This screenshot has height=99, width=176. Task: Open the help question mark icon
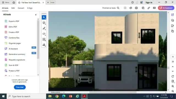click(133, 2)
